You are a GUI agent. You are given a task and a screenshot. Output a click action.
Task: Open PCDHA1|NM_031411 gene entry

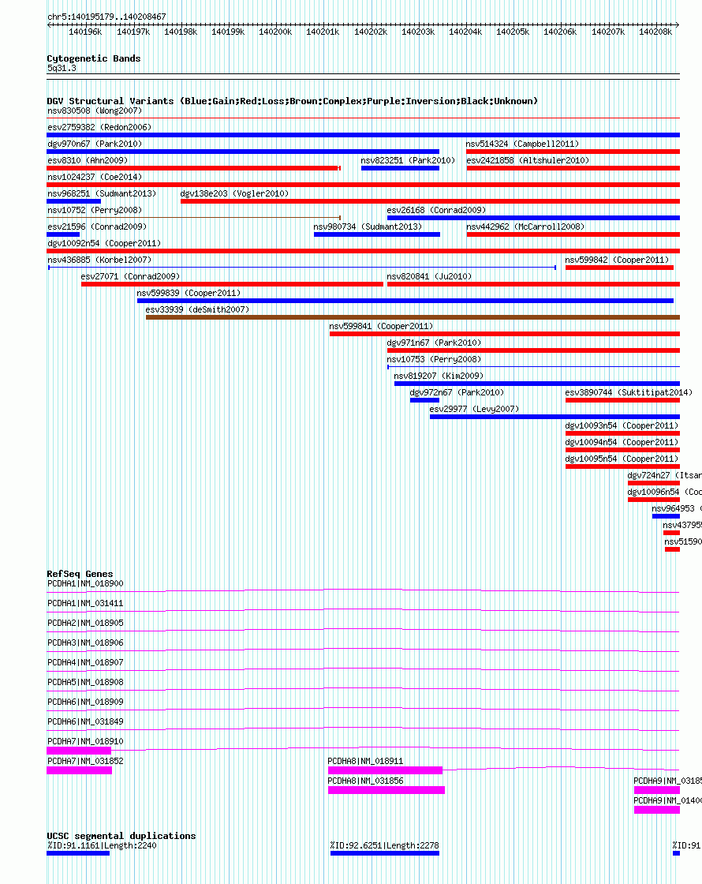click(86, 603)
